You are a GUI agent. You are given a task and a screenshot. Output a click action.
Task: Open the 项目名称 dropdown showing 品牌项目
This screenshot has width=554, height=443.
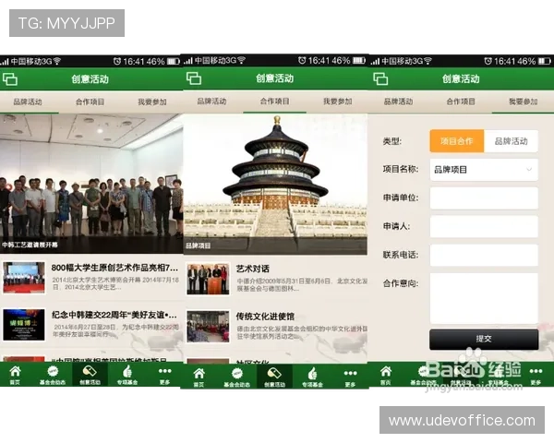click(484, 170)
